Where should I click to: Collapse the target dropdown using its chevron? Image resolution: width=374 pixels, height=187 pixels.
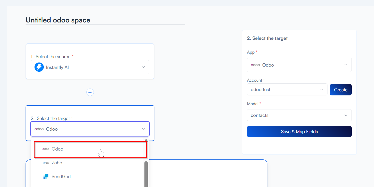143,129
